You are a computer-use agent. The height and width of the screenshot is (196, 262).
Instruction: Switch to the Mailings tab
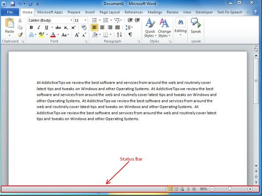(155, 12)
